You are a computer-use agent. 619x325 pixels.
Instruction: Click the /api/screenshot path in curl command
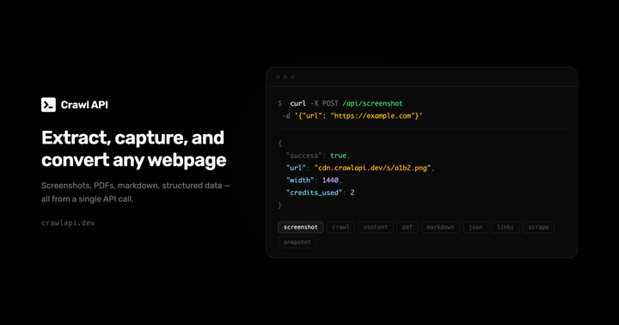coord(372,103)
